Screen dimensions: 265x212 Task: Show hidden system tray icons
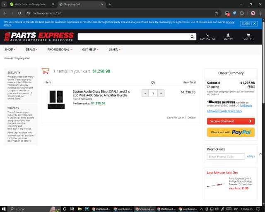pos(202,209)
